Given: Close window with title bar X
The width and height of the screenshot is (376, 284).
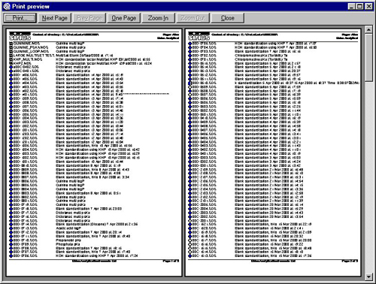Looking at the screenshot, I should [368, 7].
